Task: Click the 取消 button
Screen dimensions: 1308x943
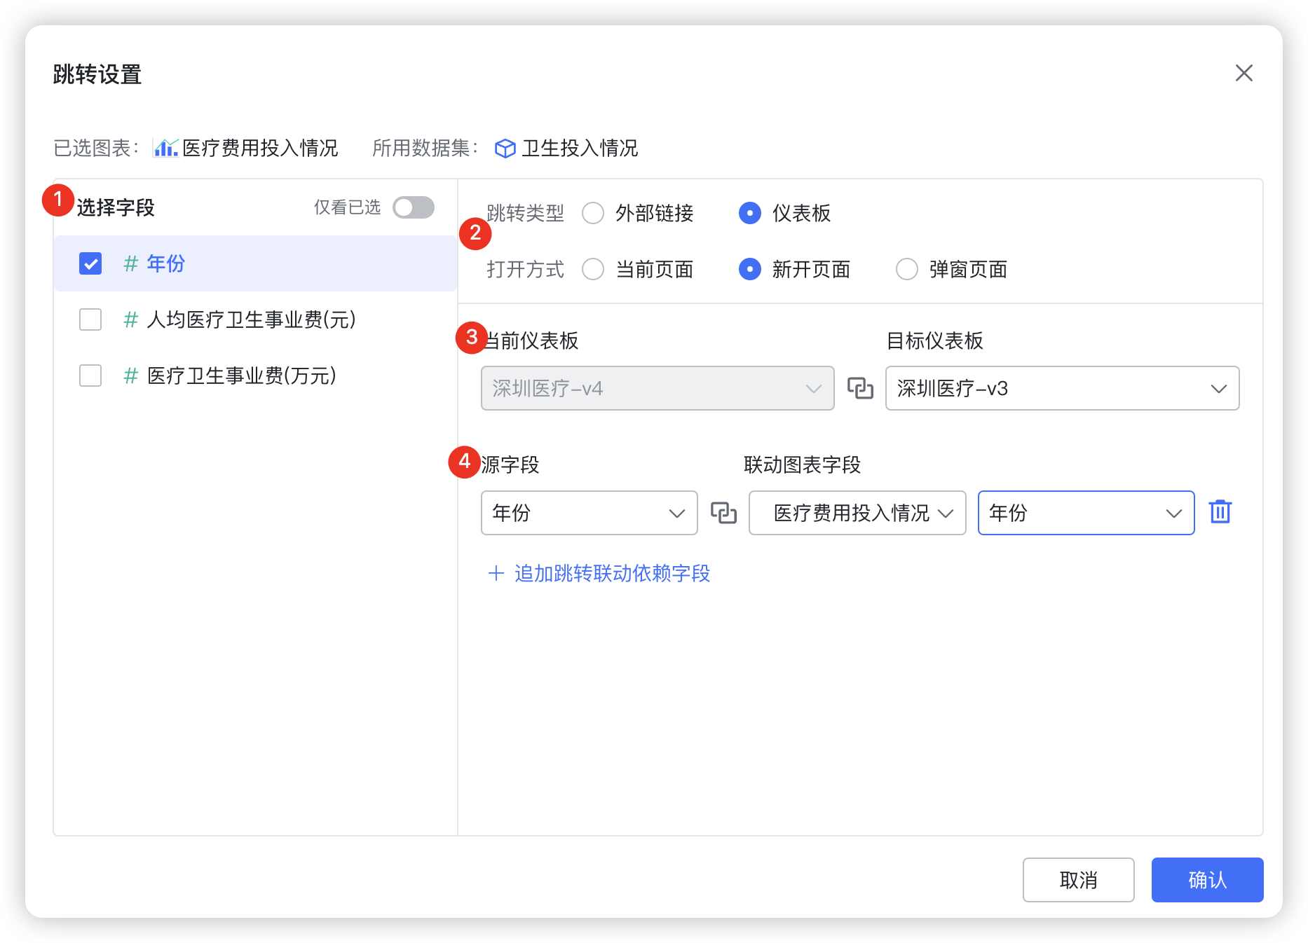Action: click(x=1079, y=880)
